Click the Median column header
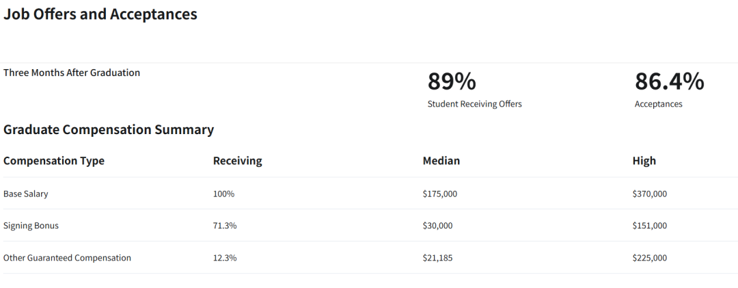The height and width of the screenshot is (288, 738). point(441,161)
